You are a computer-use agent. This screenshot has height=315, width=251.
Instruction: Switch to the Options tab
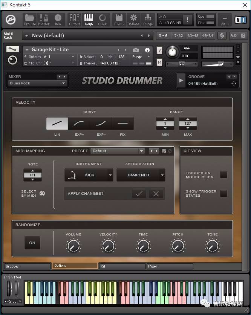coord(75,266)
